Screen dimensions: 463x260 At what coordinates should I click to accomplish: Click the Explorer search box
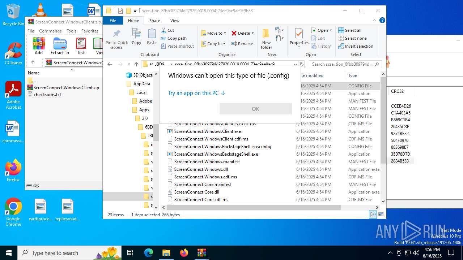345,64
